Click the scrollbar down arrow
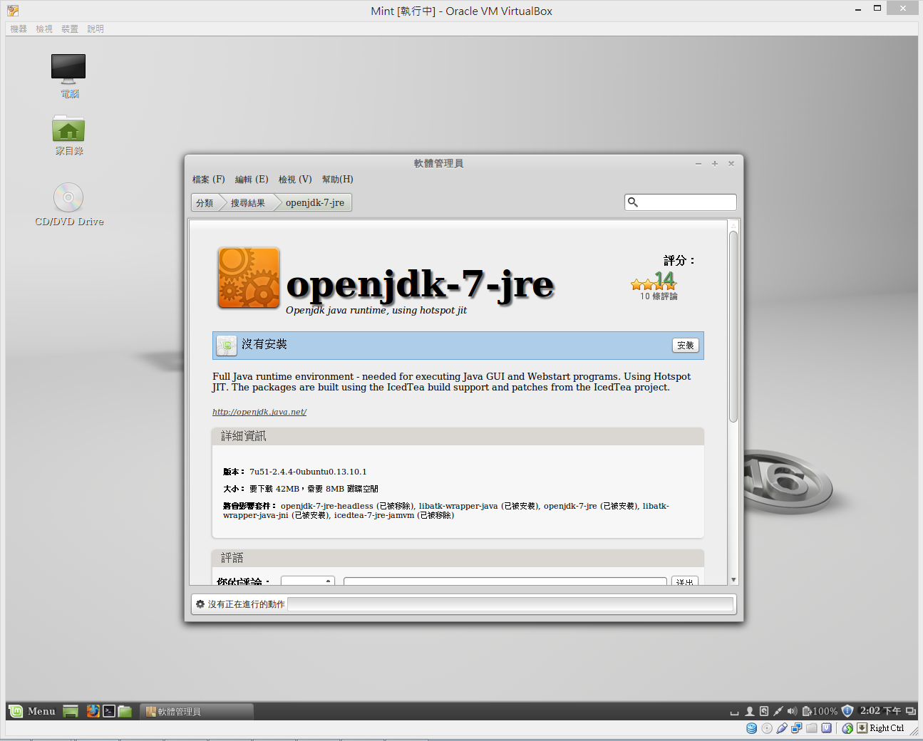Viewport: 923px width, 741px height. [733, 580]
